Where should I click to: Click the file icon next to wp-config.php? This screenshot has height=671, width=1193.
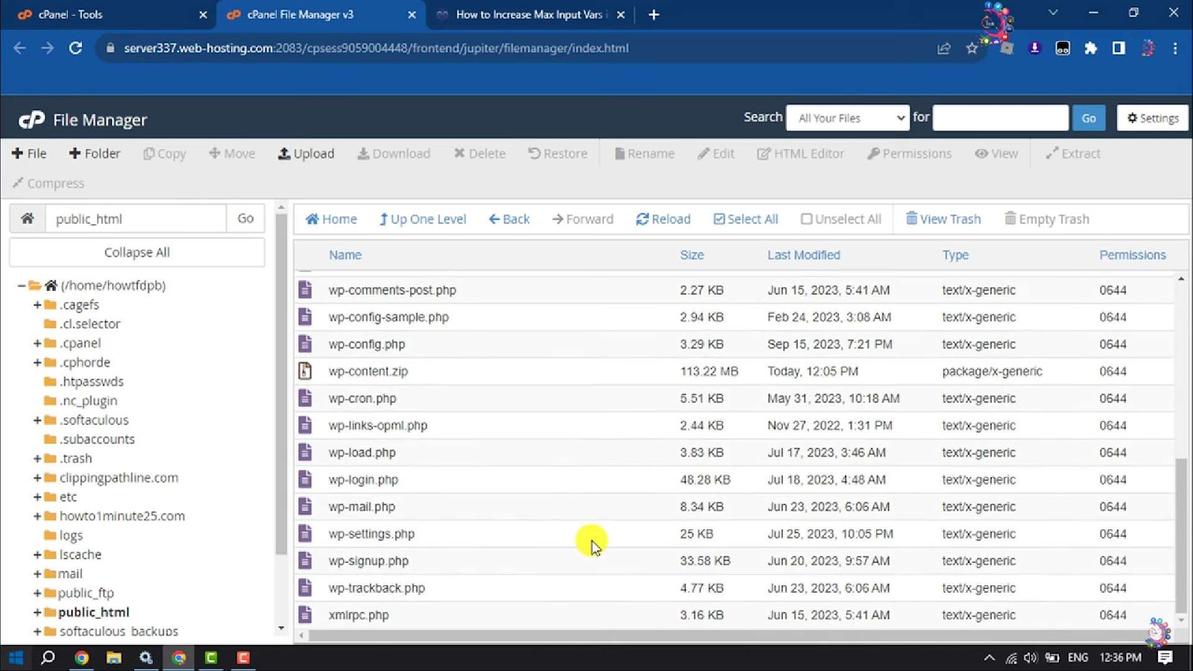click(x=305, y=344)
